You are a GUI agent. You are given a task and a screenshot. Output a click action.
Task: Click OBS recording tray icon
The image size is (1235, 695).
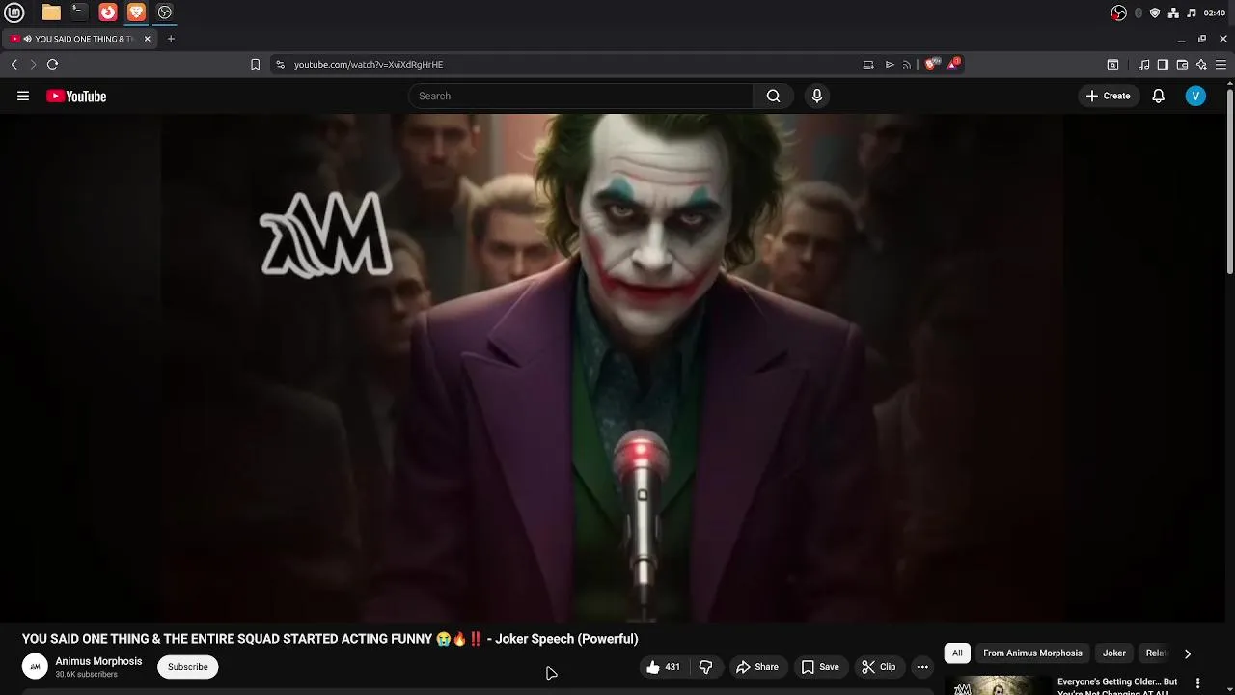point(1118,13)
